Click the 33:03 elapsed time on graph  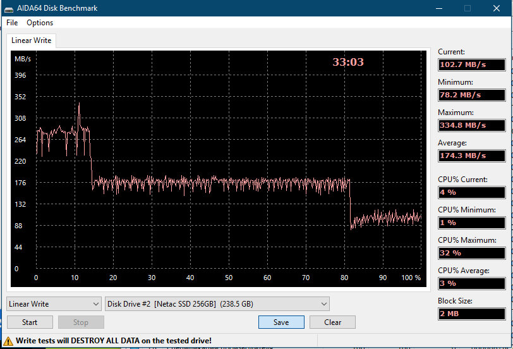point(348,62)
